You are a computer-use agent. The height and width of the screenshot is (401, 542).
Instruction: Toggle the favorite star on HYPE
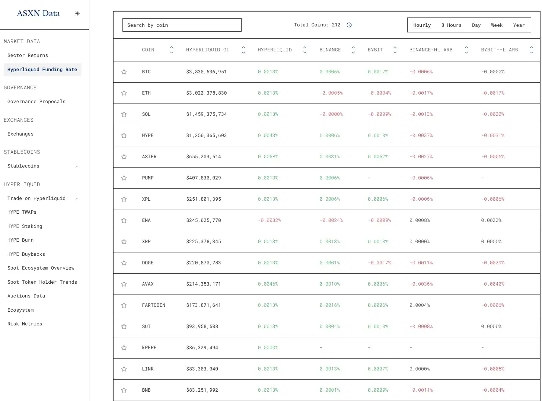(x=124, y=136)
